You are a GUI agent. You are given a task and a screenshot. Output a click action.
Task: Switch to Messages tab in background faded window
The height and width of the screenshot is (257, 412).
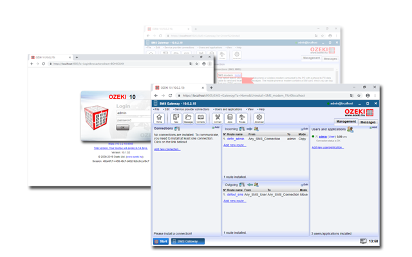tap(330, 58)
